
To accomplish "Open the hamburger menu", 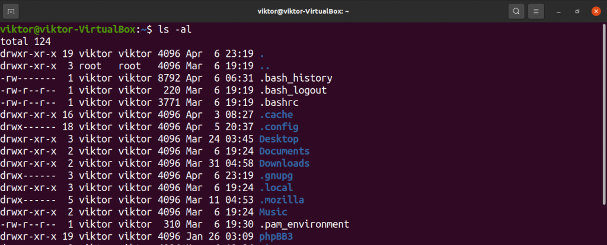I will pos(536,11).
